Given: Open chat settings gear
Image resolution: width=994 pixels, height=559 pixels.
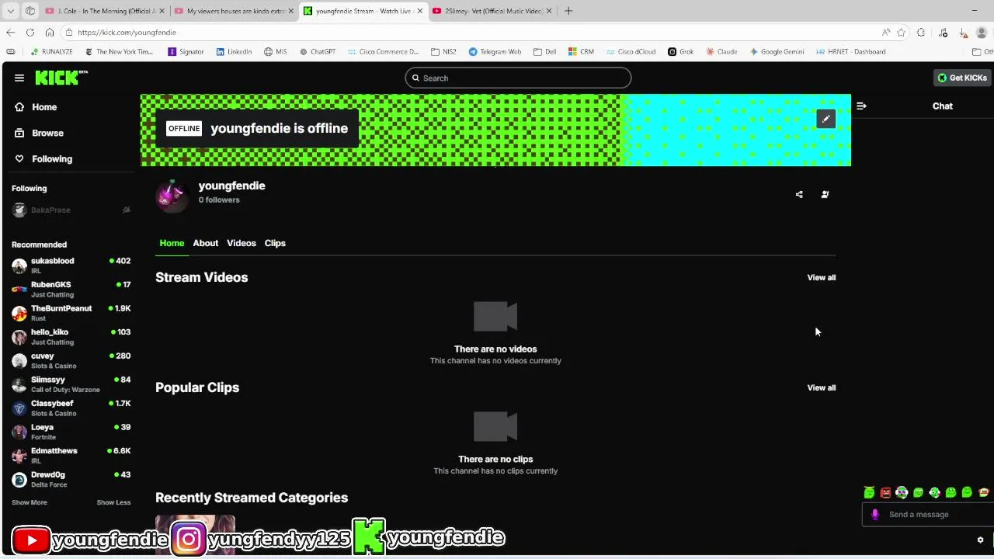Looking at the screenshot, I should [x=980, y=540].
